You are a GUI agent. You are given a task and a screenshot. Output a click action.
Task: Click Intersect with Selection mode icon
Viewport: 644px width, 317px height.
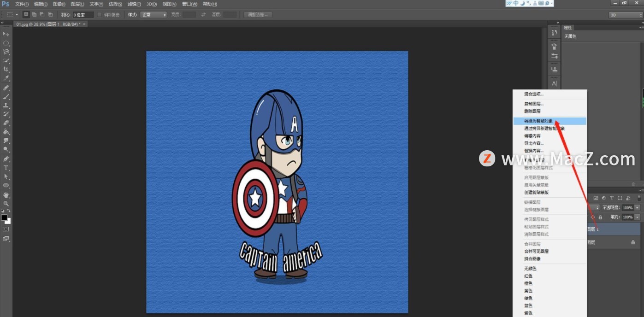pos(50,15)
